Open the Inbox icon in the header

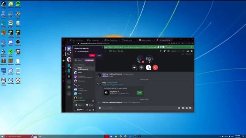coord(188,51)
